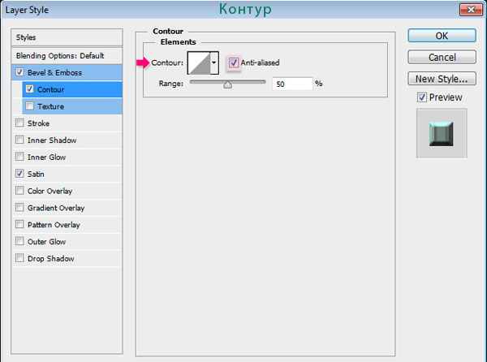487x362 pixels.
Task: Click the Cancel button
Action: (442, 57)
